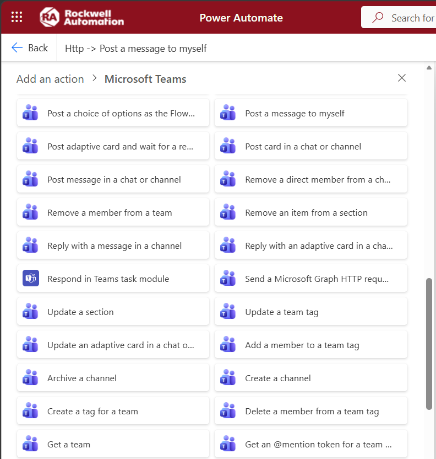The width and height of the screenshot is (436, 459).
Task: Choose Add a member to a team tag
Action: (310, 345)
